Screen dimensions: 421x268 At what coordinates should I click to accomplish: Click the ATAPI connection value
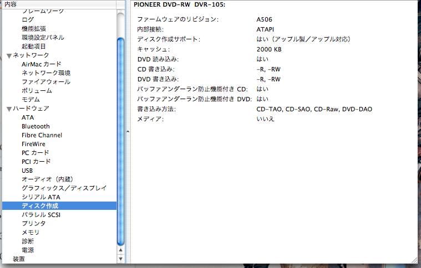pos(265,29)
